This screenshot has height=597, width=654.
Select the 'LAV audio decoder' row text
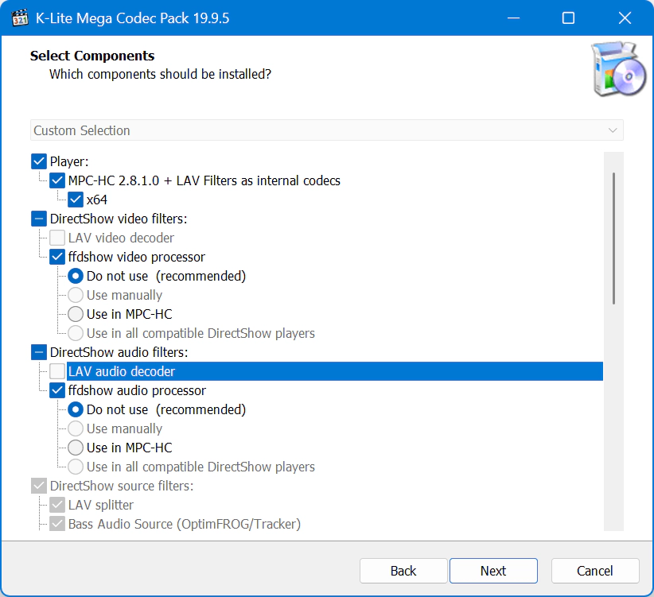[122, 371]
